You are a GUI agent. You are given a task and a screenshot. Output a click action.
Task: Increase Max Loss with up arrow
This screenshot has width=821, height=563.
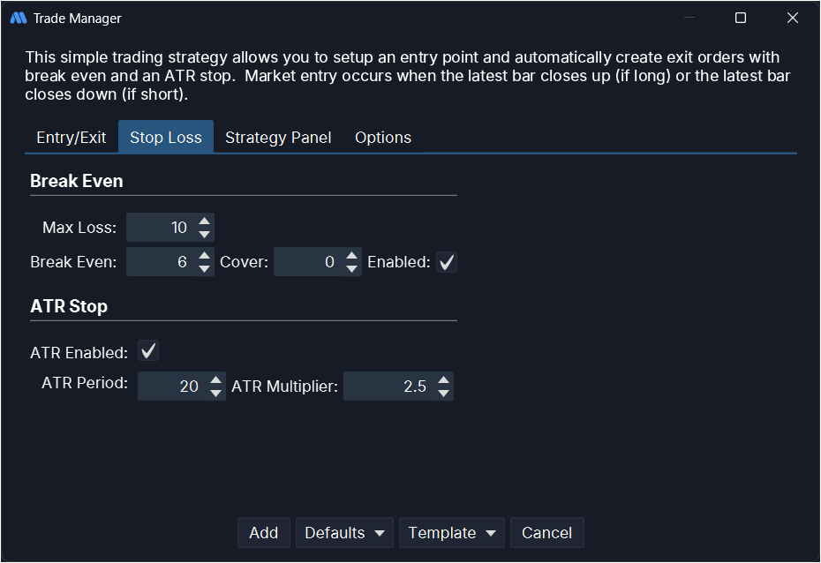click(x=205, y=221)
